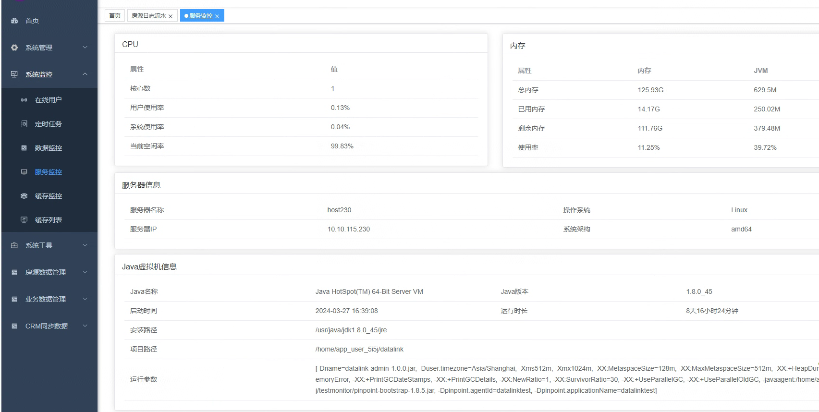Expand the 房源数据管理 menu chevron

pos(85,272)
